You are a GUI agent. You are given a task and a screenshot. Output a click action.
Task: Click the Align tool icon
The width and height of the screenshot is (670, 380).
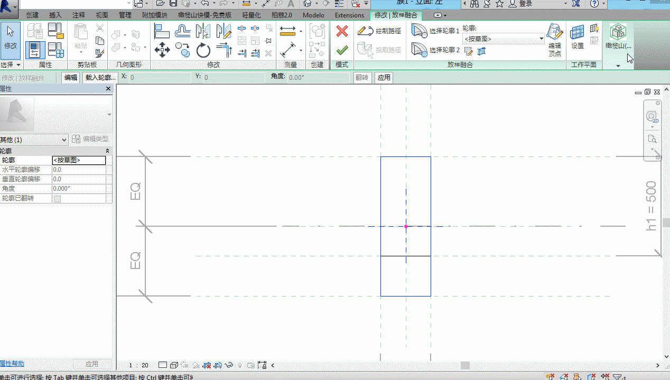pyautogui.click(x=162, y=31)
